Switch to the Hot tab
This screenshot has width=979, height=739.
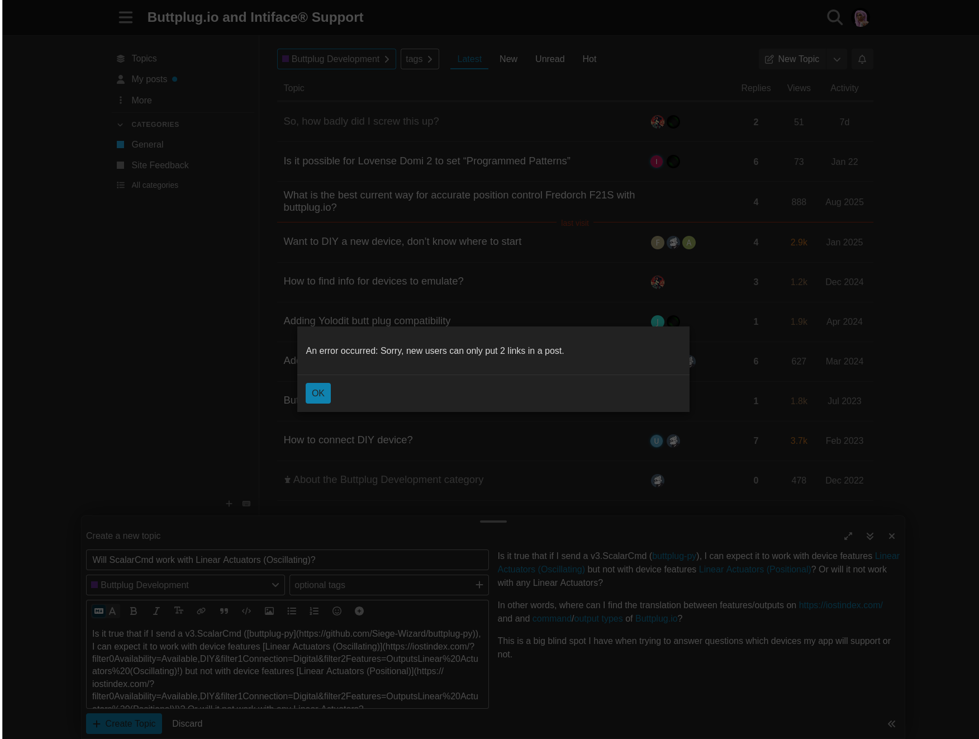(589, 59)
